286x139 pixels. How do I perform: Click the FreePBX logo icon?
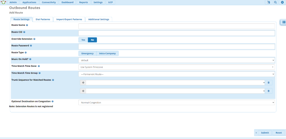[x=3, y=2]
